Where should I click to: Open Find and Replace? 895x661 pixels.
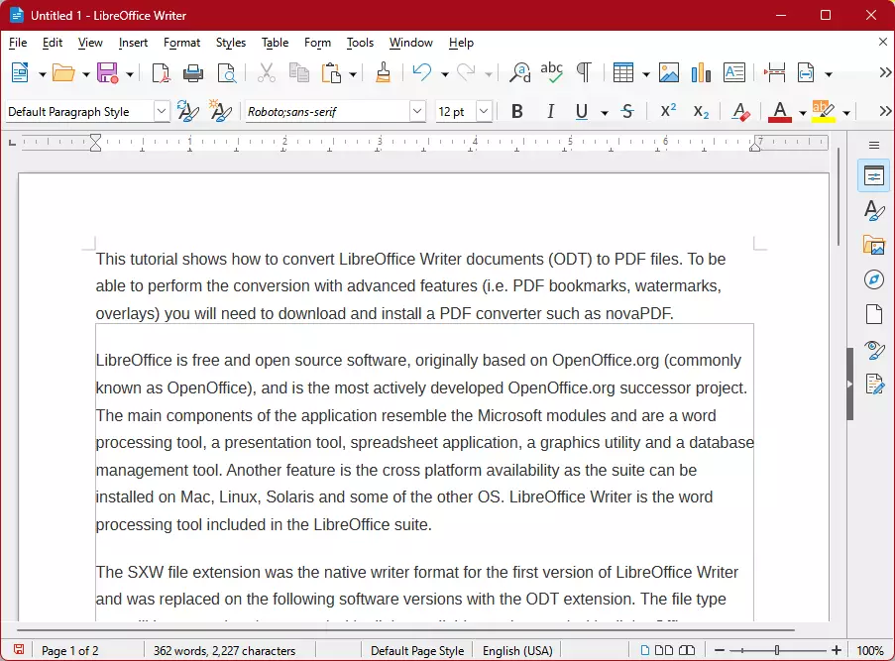click(520, 73)
